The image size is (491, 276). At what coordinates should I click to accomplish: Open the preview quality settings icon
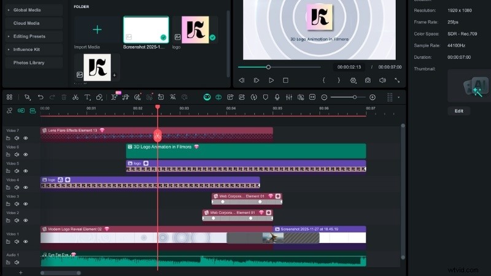(354, 80)
